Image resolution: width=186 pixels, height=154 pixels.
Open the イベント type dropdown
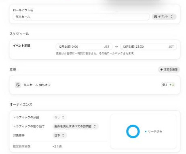(x=164, y=17)
